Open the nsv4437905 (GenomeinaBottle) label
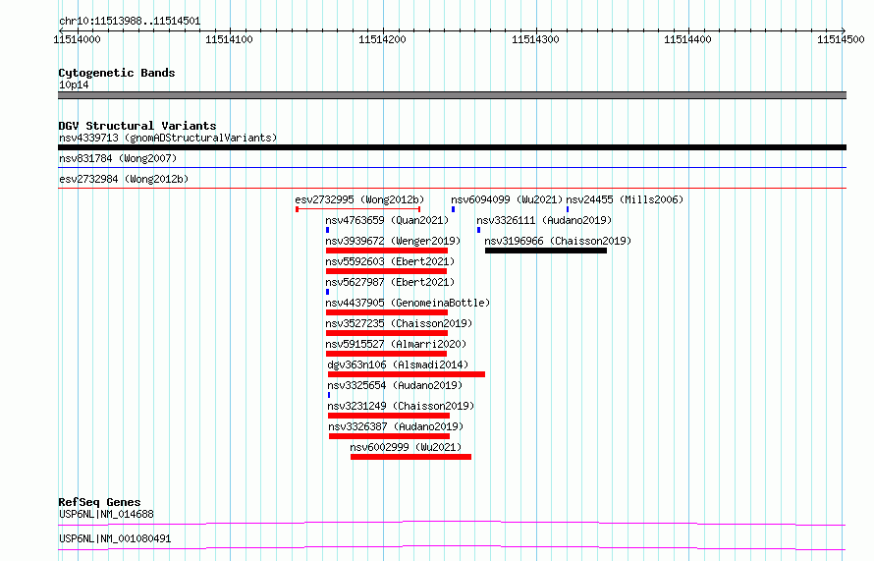 coord(408,303)
